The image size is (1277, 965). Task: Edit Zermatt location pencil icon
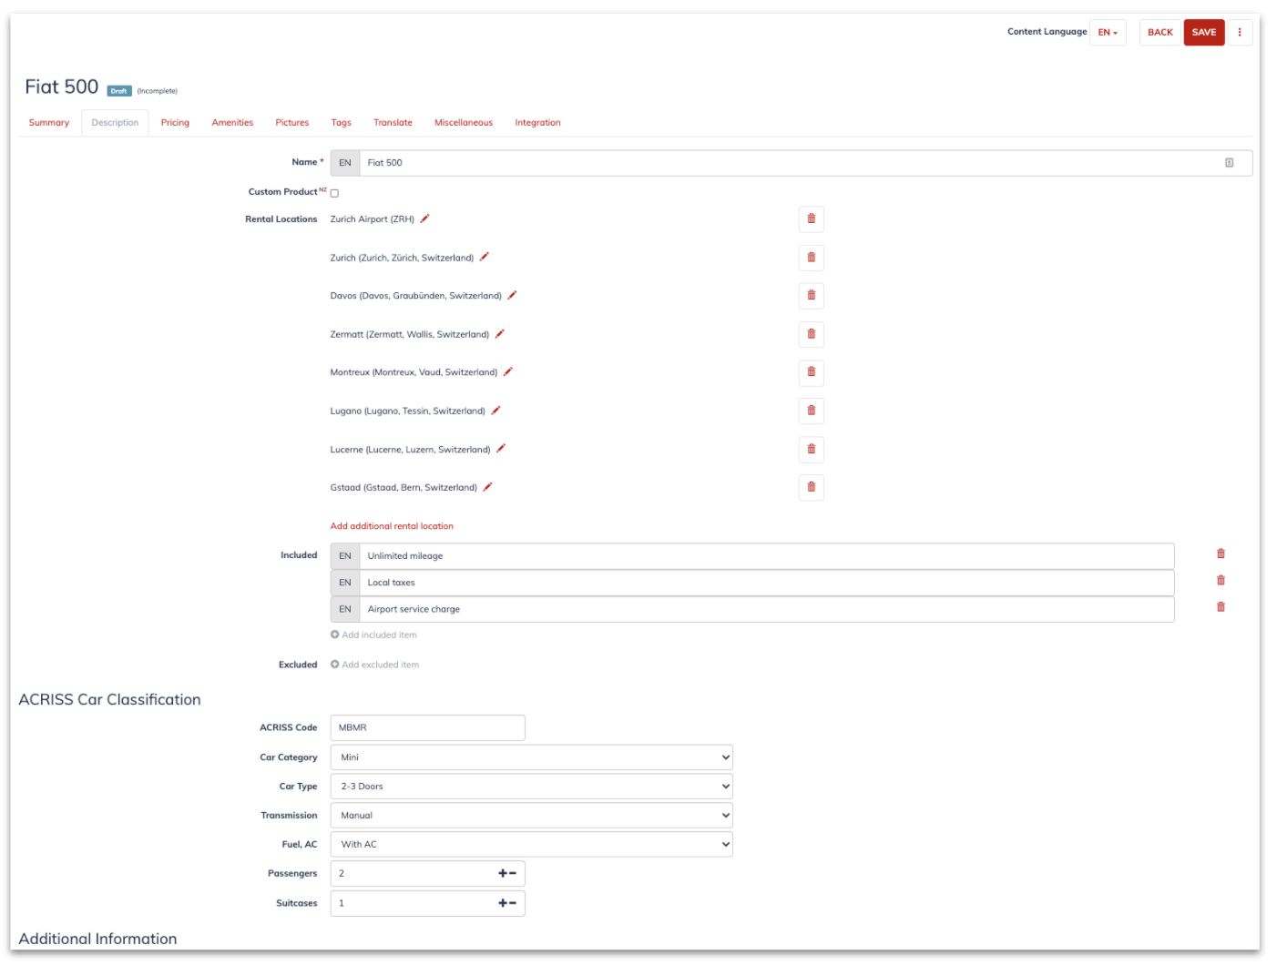(499, 334)
